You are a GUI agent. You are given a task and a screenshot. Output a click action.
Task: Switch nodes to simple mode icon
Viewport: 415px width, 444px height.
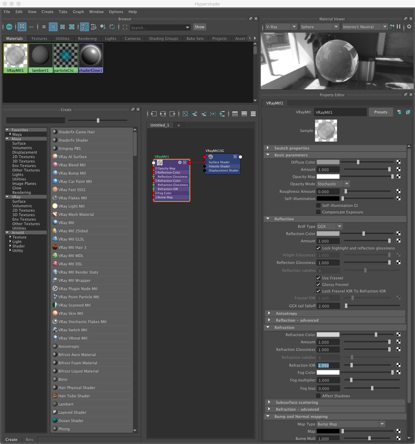click(x=235, y=114)
